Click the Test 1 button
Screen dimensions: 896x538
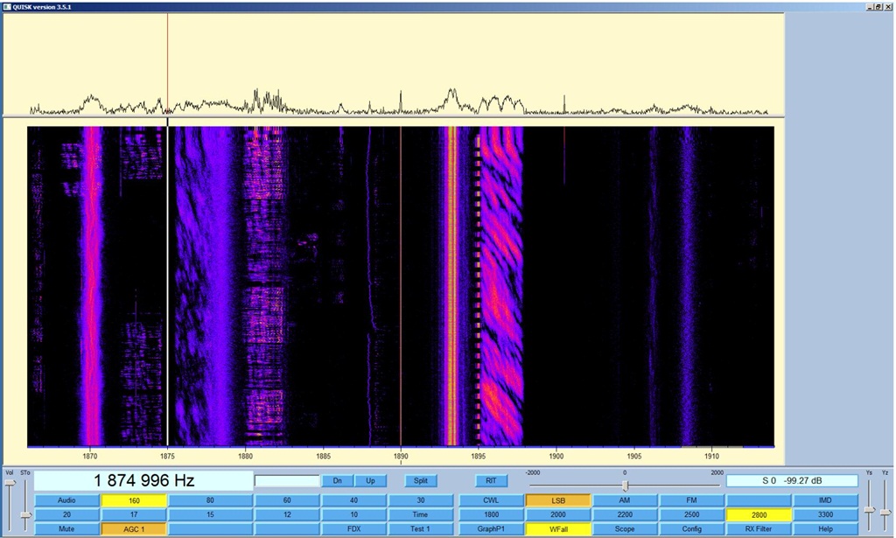pyautogui.click(x=421, y=529)
